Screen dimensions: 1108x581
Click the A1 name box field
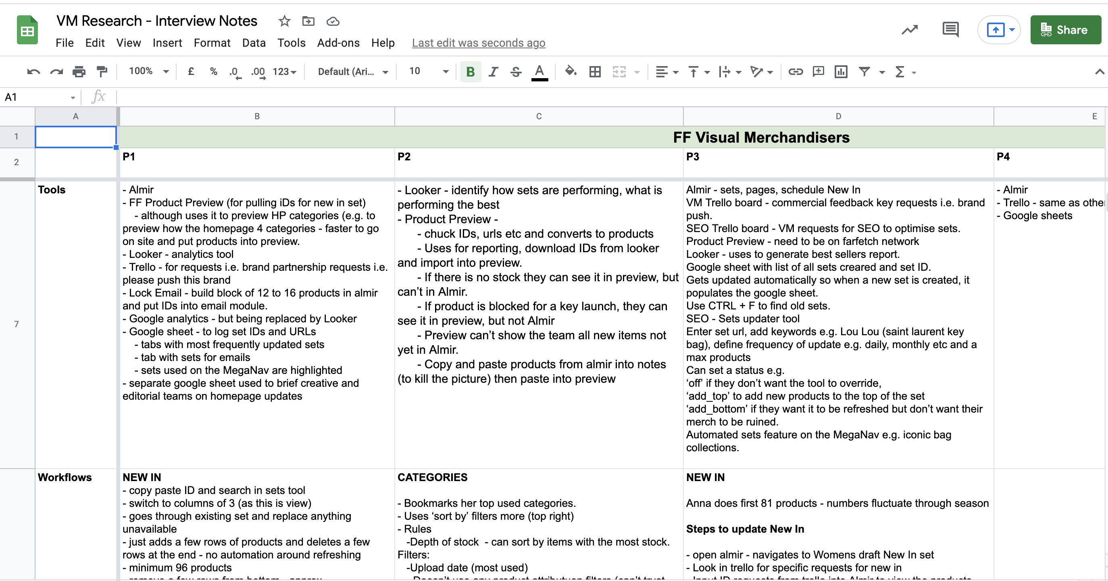click(x=37, y=97)
